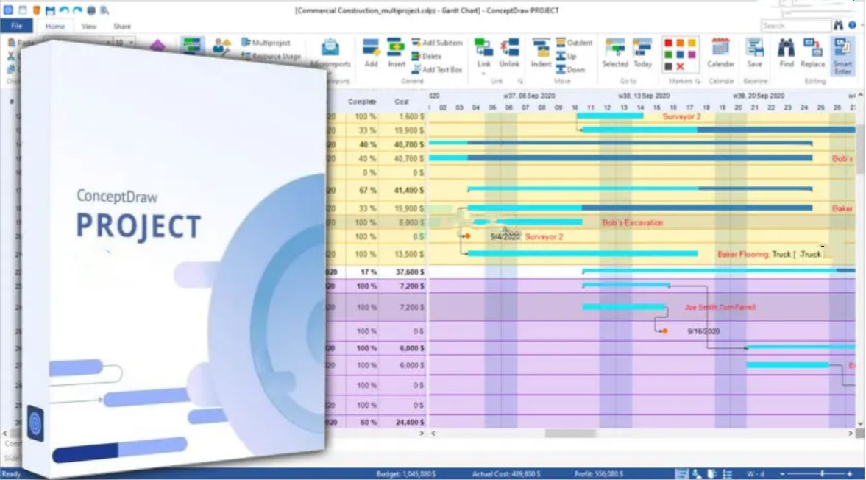This screenshot has height=480, width=866.
Task: Open Resource Usage view
Action: (271, 57)
